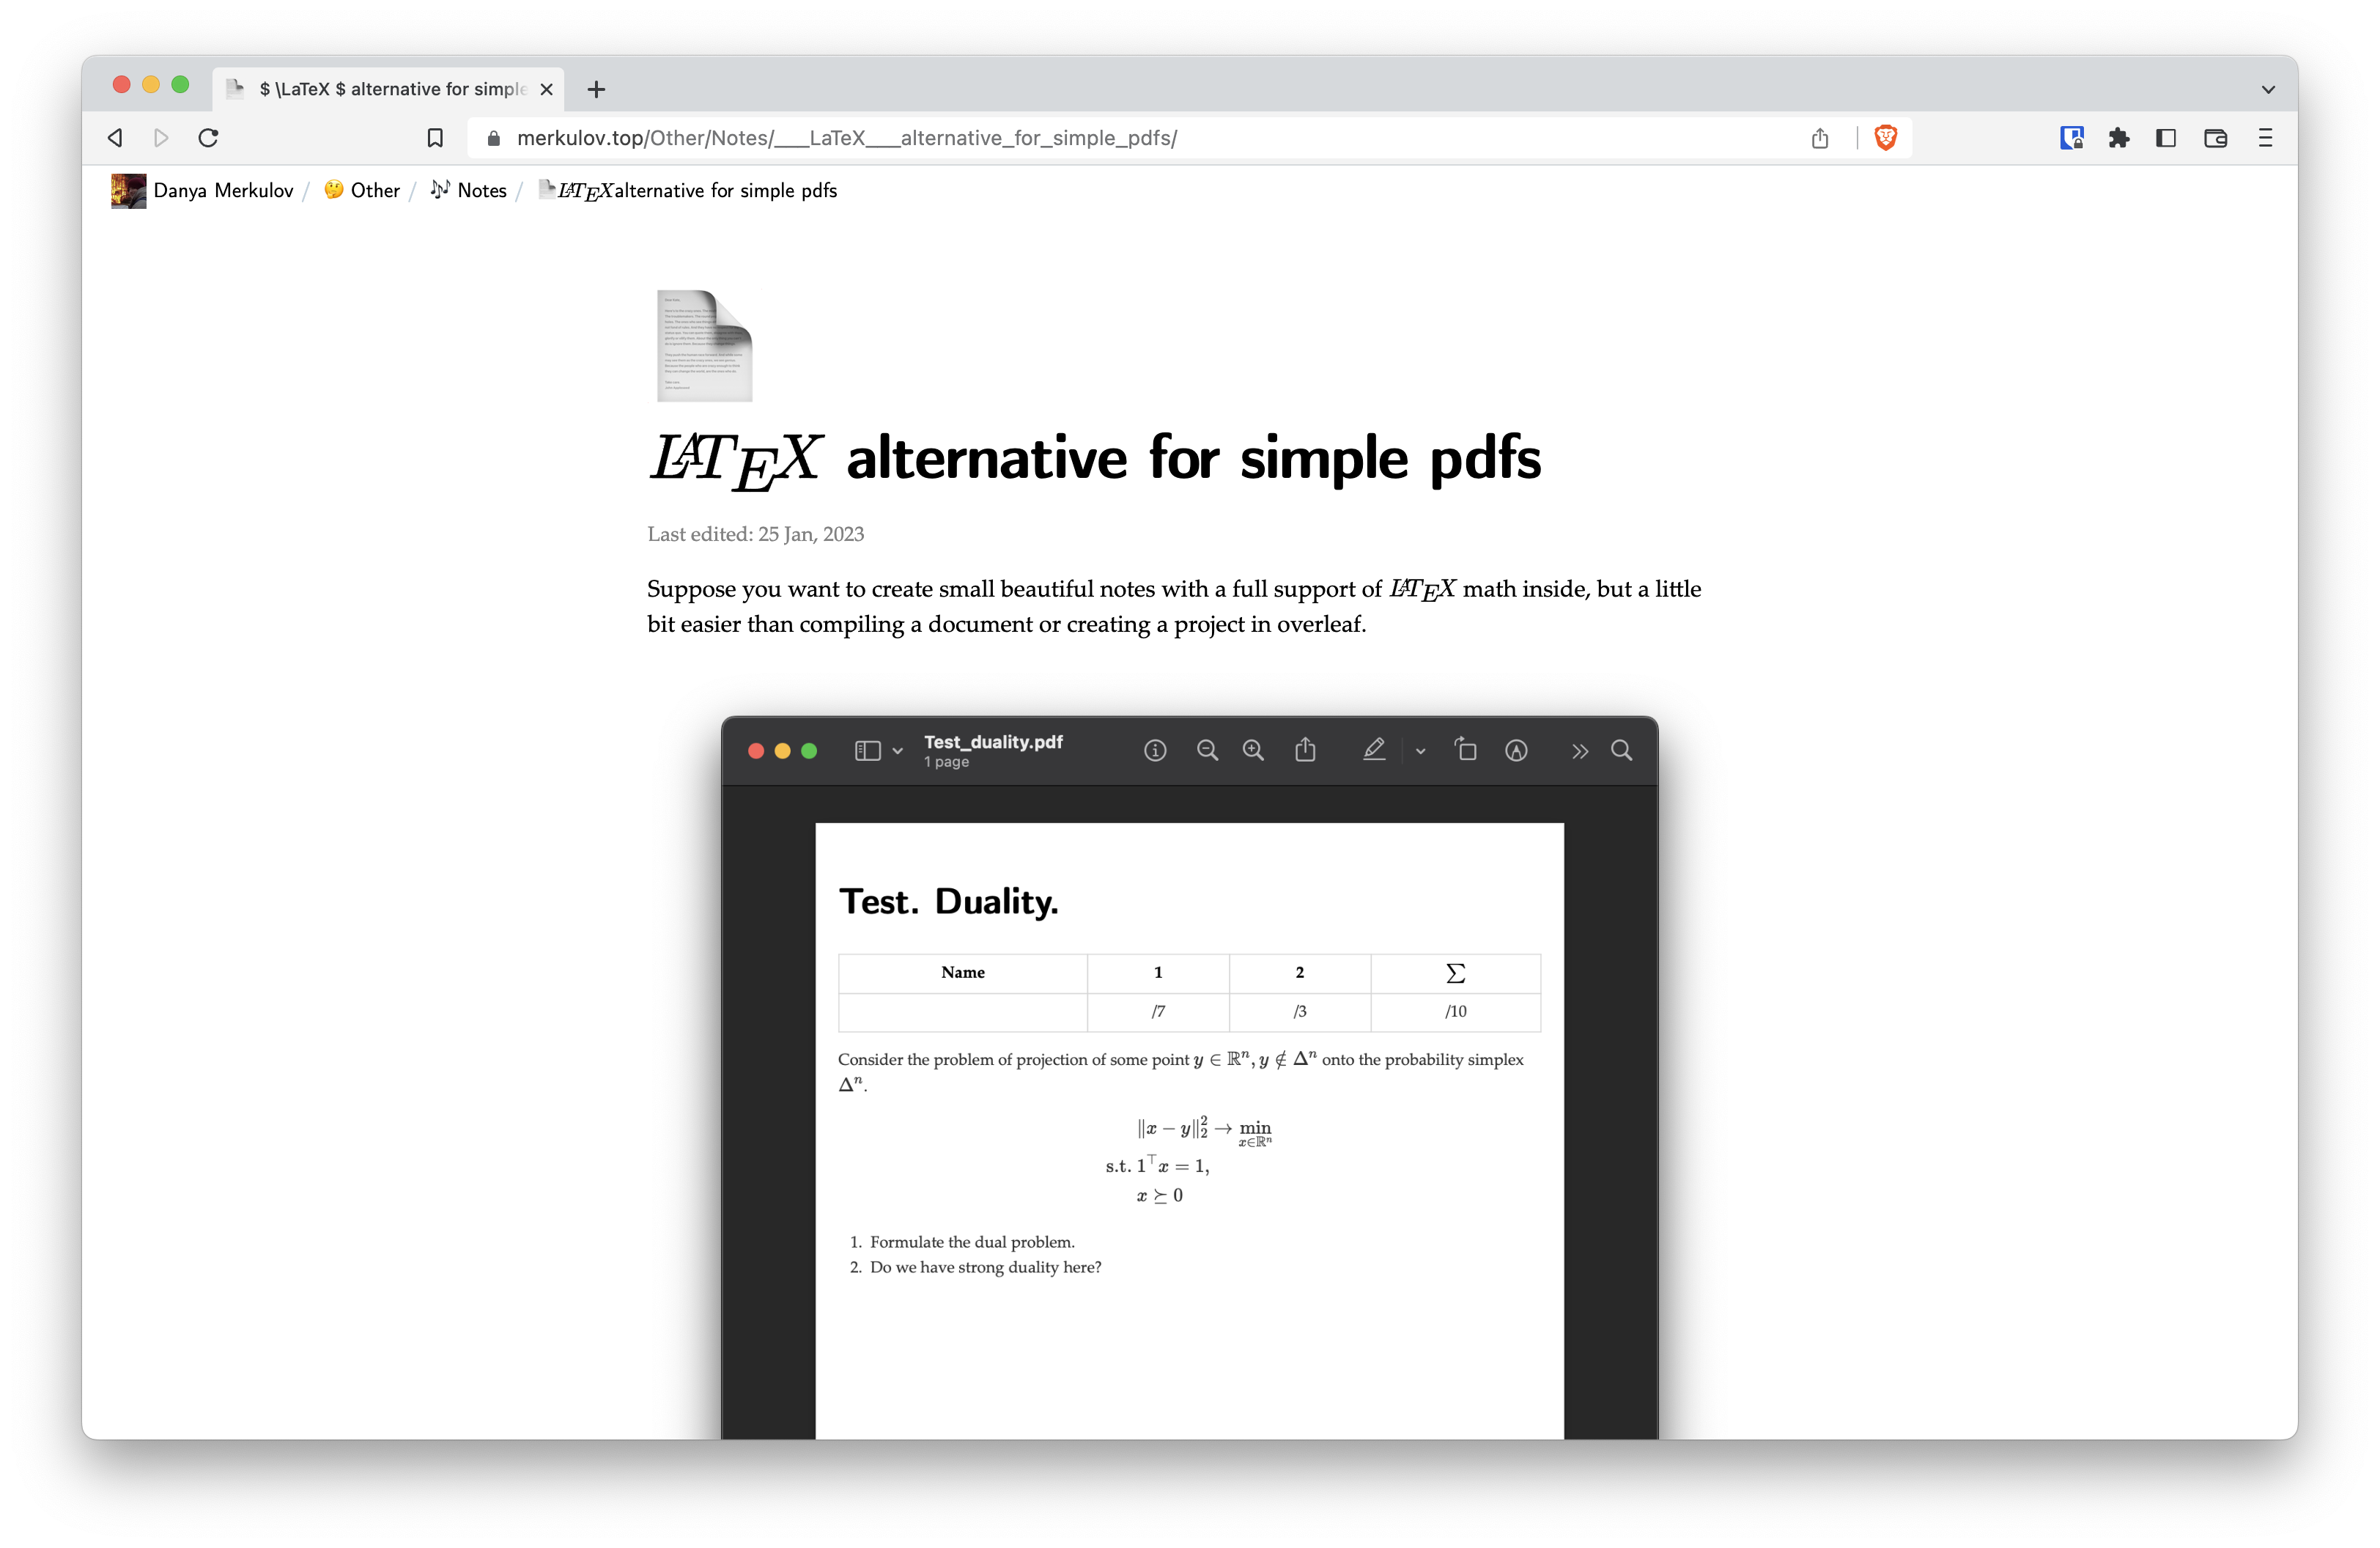
Task: Toggle the browser sidebar panel icon
Action: tap(2166, 138)
